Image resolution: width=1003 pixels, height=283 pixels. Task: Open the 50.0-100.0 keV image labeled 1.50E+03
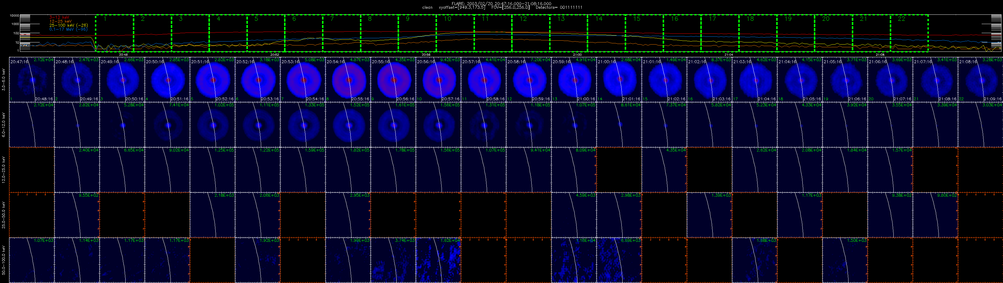[845, 260]
